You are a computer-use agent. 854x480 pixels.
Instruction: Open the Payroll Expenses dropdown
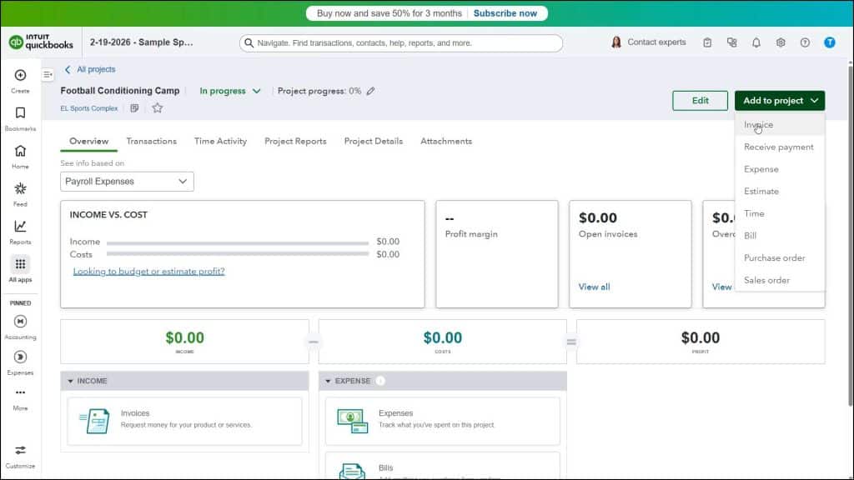coord(126,181)
